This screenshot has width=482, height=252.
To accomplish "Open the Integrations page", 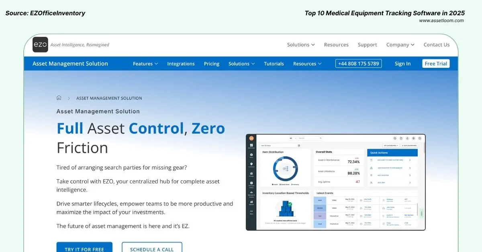I will point(181,64).
